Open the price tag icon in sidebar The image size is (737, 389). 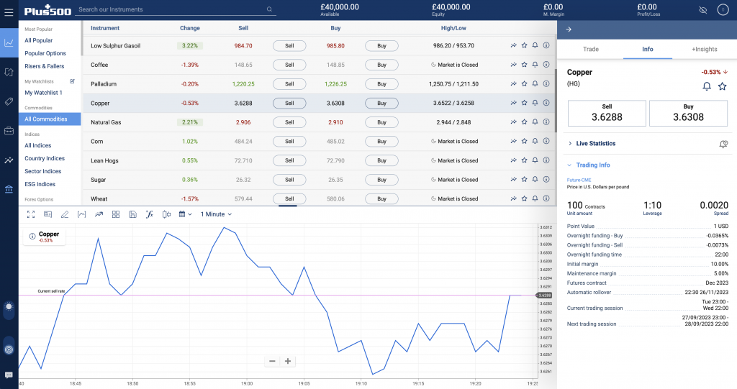click(x=9, y=101)
